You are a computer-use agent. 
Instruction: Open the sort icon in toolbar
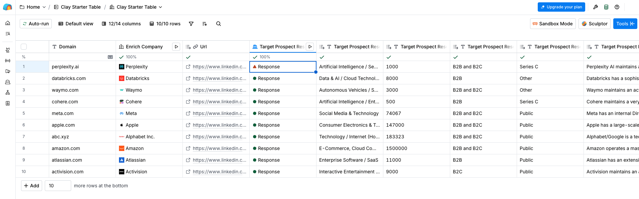(x=205, y=24)
